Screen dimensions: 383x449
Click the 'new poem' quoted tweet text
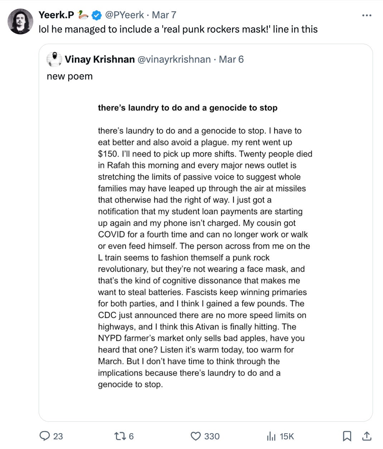click(70, 76)
